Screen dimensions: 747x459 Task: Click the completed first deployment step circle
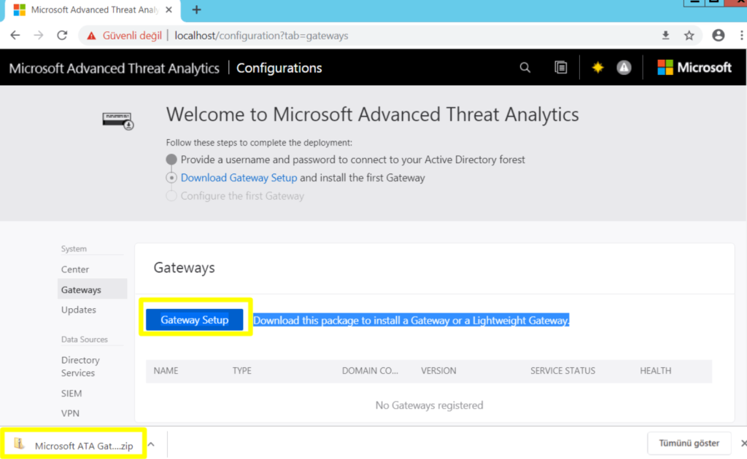(x=171, y=160)
